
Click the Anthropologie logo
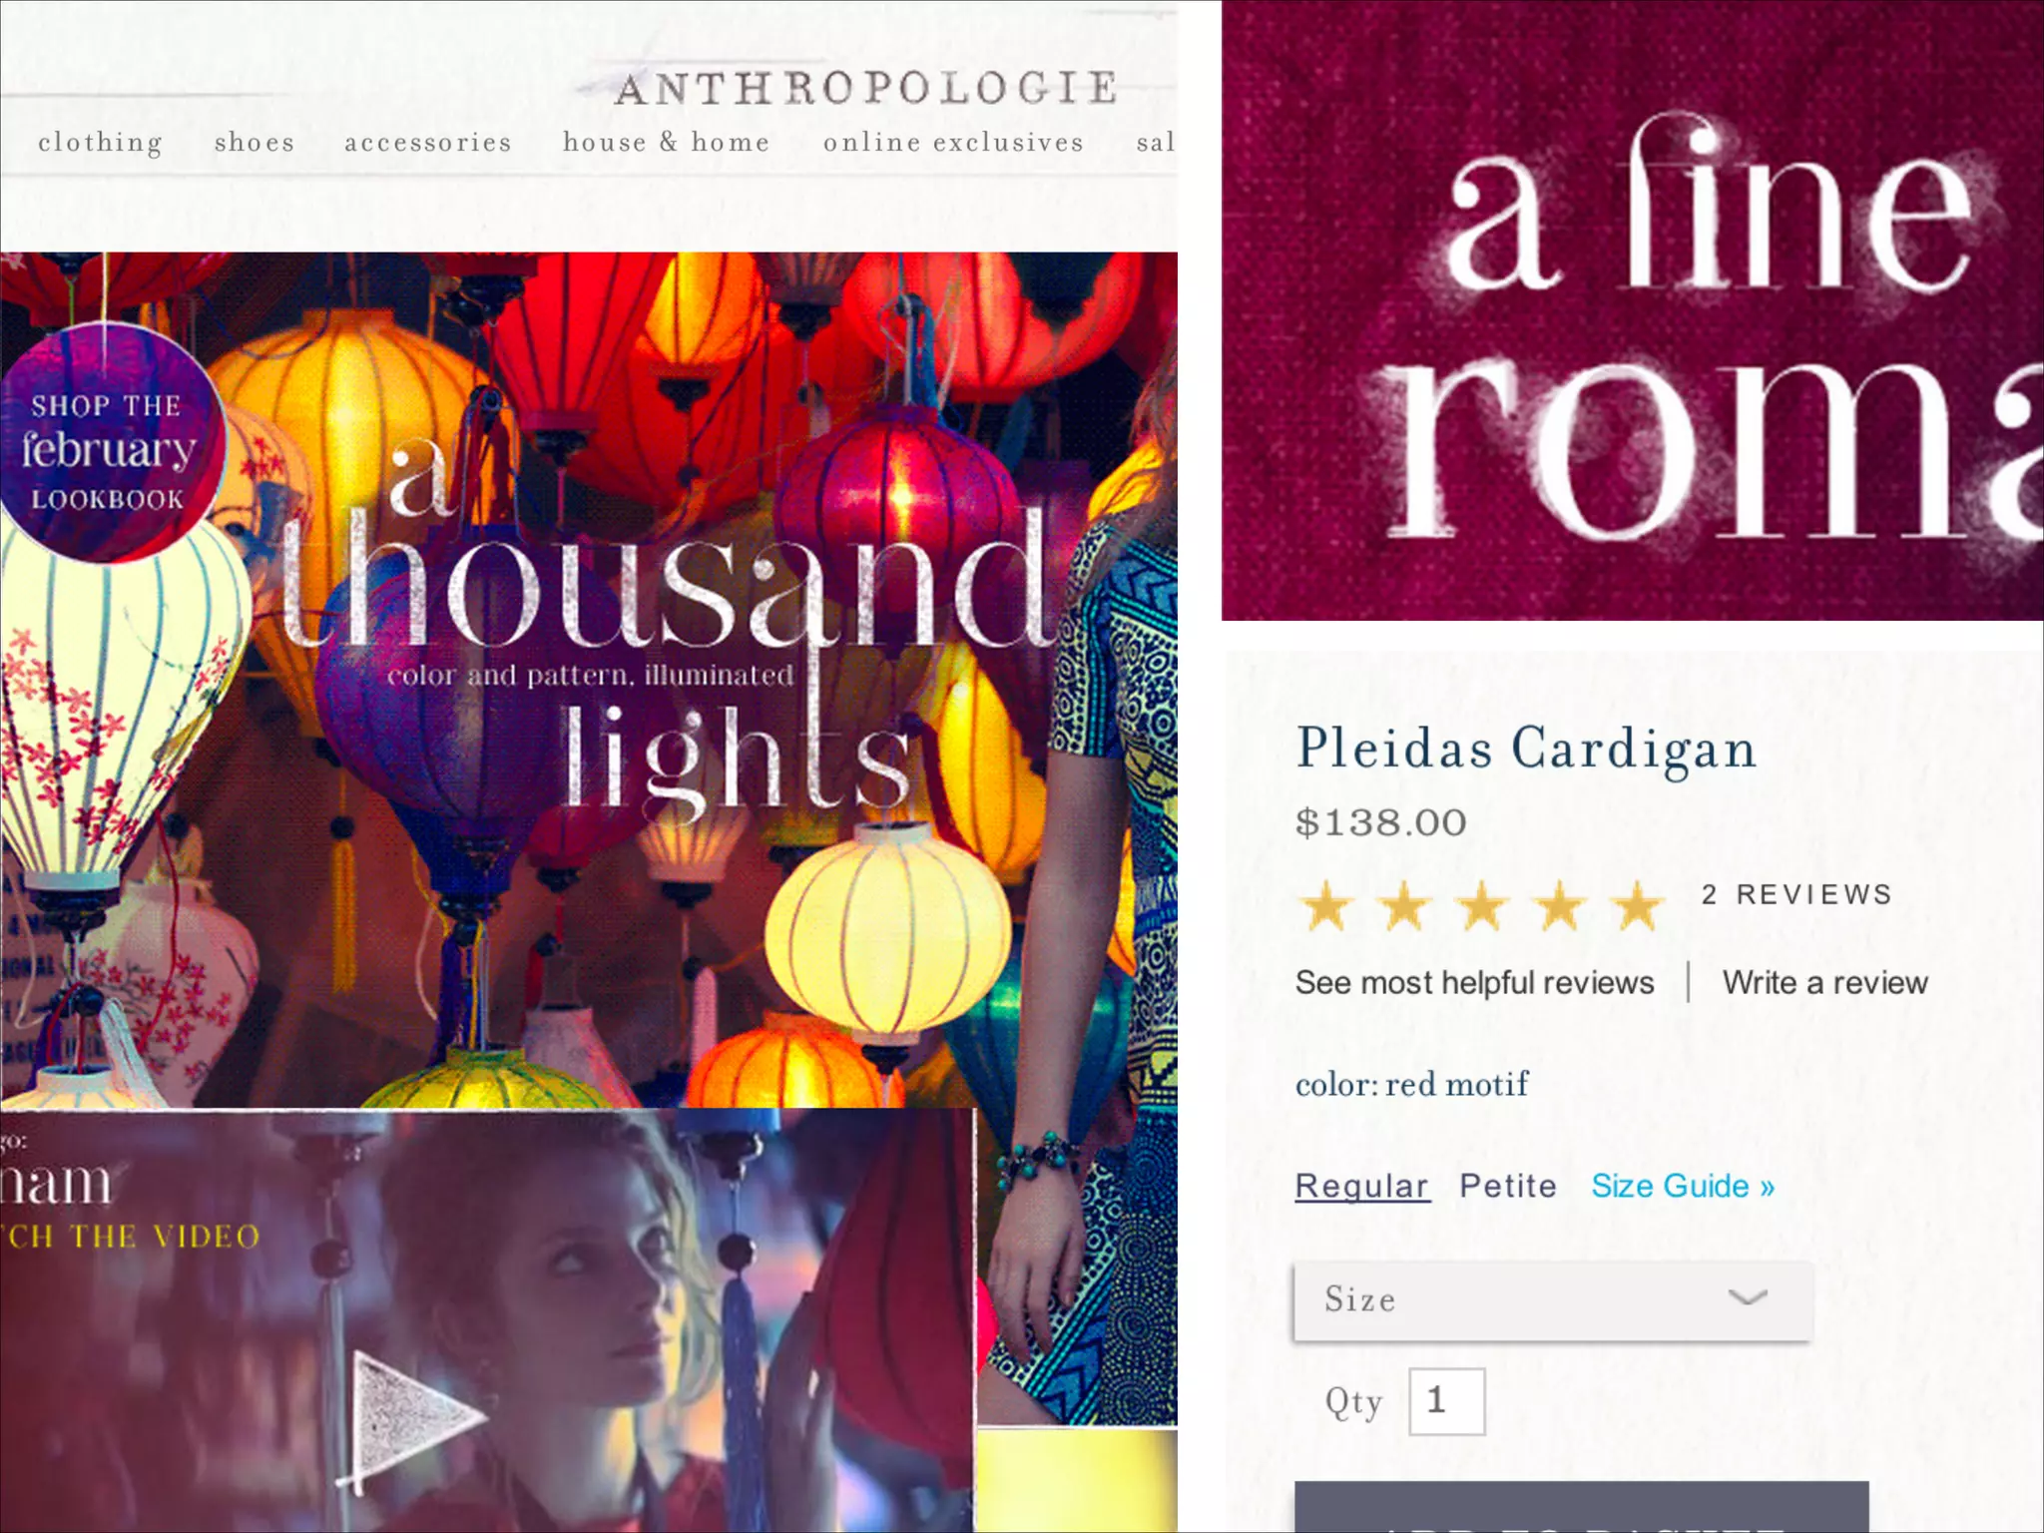(x=866, y=88)
